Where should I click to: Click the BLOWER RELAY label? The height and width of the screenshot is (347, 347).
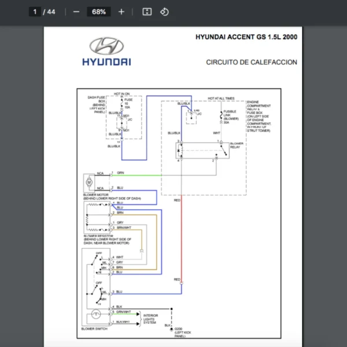[236, 145]
